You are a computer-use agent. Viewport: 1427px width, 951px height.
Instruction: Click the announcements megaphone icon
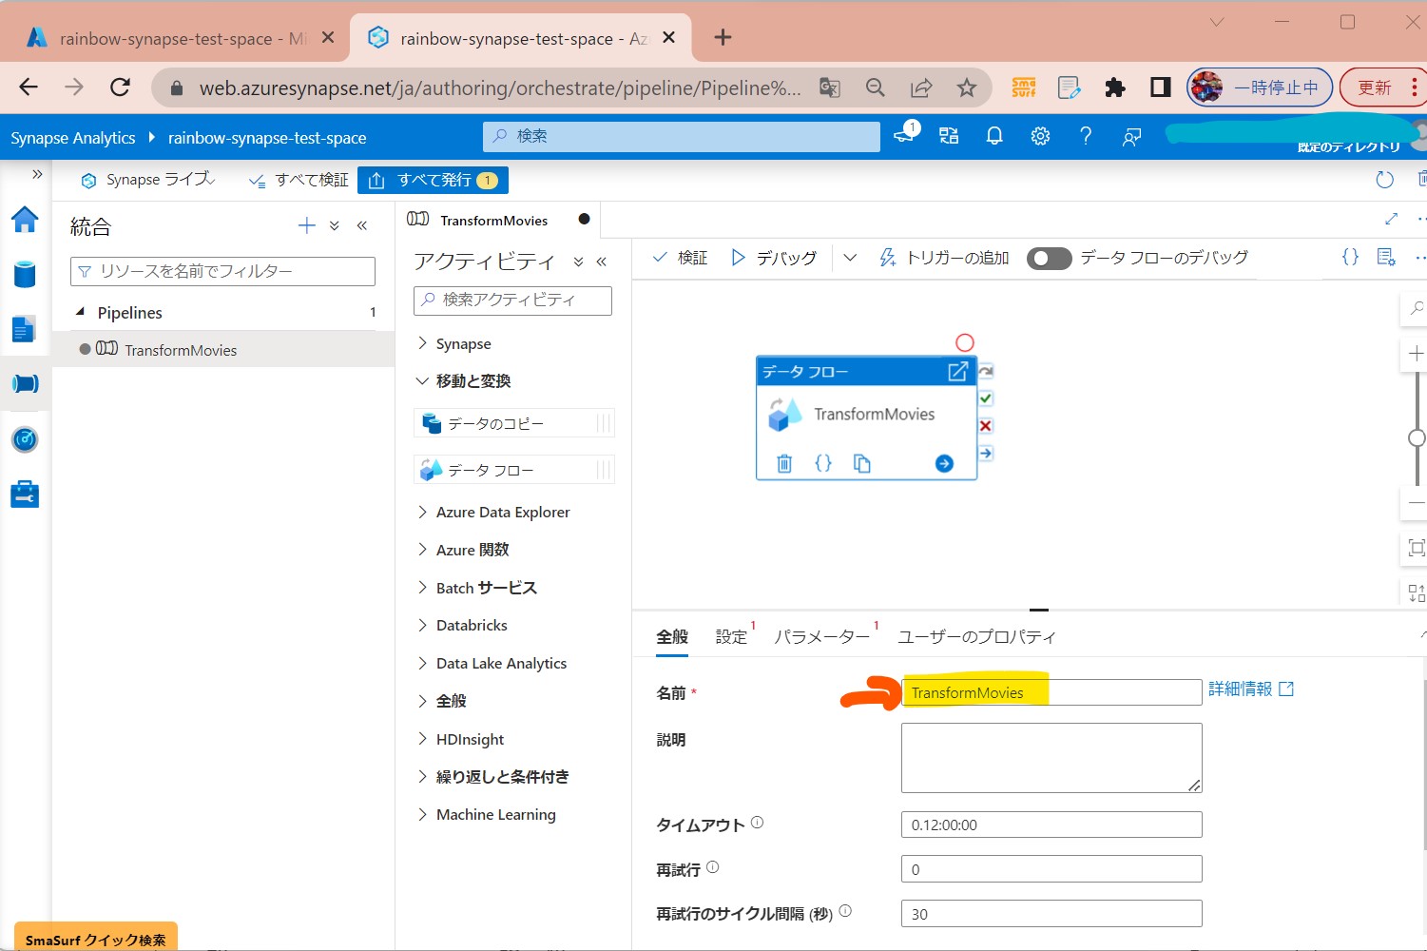tap(904, 134)
